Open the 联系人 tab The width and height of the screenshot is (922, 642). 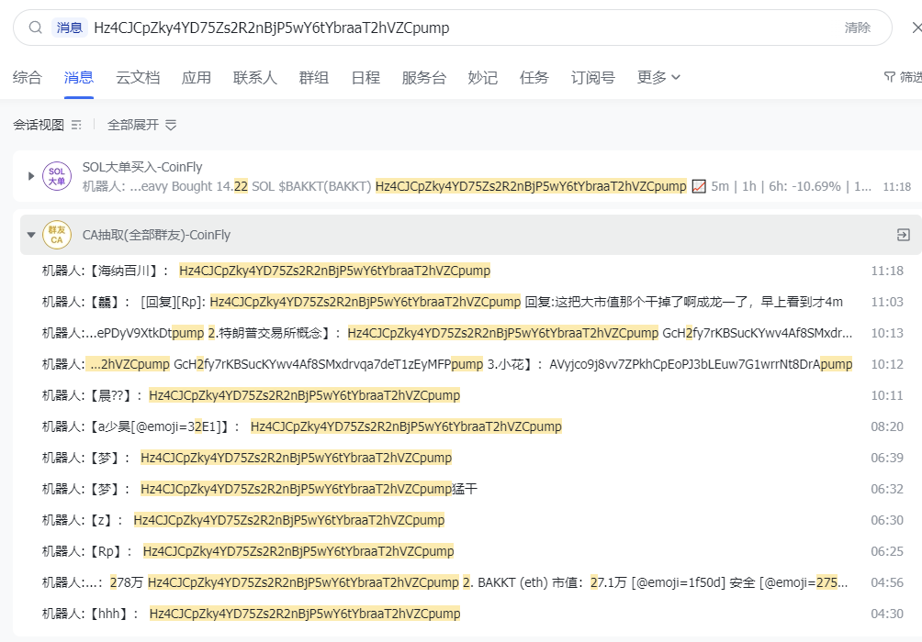coord(255,78)
